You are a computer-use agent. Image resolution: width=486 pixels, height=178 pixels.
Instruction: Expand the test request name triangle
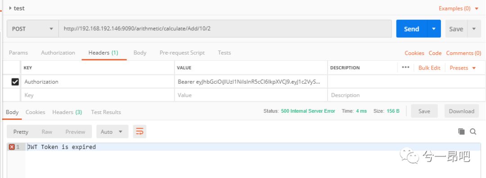pos(10,9)
